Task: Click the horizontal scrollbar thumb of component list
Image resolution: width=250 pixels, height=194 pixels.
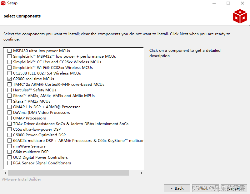Action: coord(68,173)
